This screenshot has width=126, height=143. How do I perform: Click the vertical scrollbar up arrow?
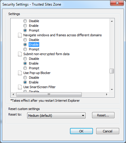112,21
